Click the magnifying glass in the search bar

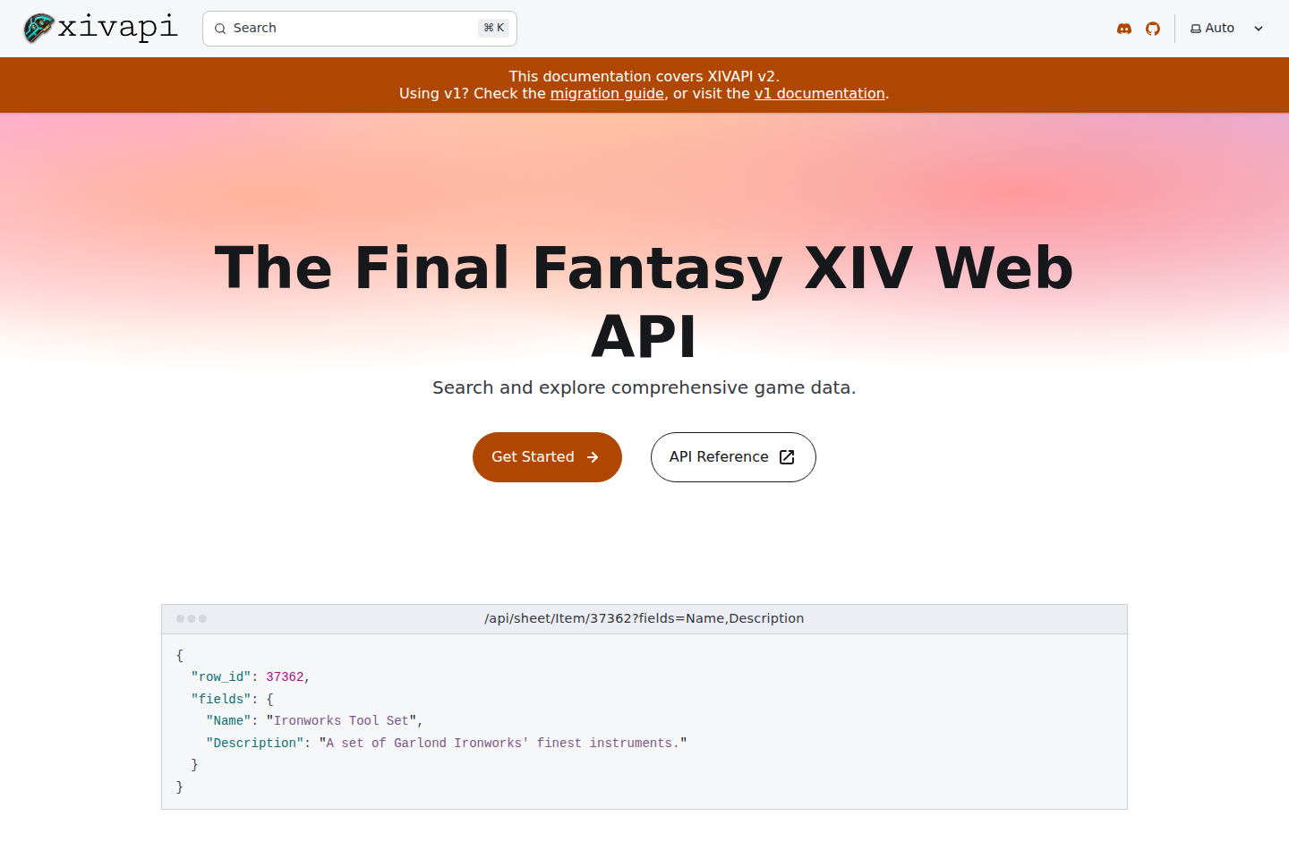coord(220,29)
